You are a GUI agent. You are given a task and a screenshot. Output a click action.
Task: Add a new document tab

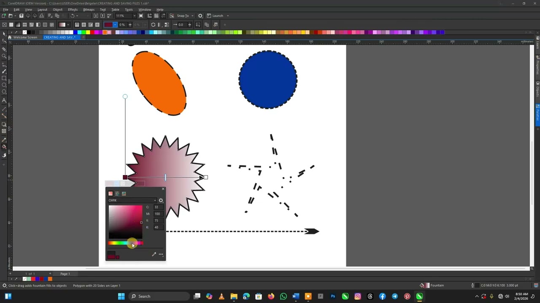point(83,37)
